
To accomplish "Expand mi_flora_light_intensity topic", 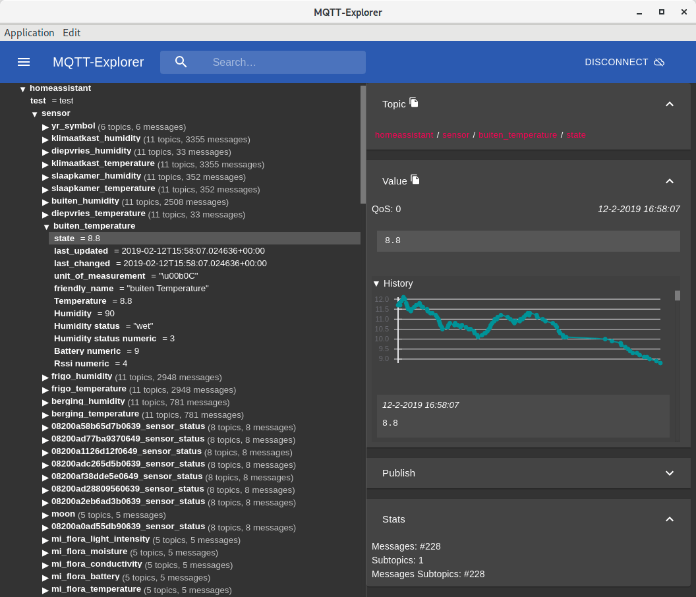I will pos(45,540).
